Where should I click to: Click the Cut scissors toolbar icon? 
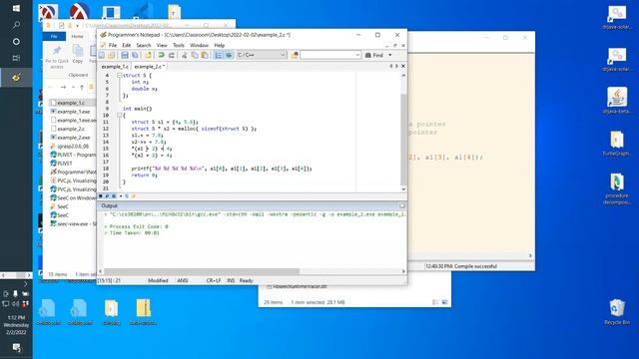pos(184,55)
